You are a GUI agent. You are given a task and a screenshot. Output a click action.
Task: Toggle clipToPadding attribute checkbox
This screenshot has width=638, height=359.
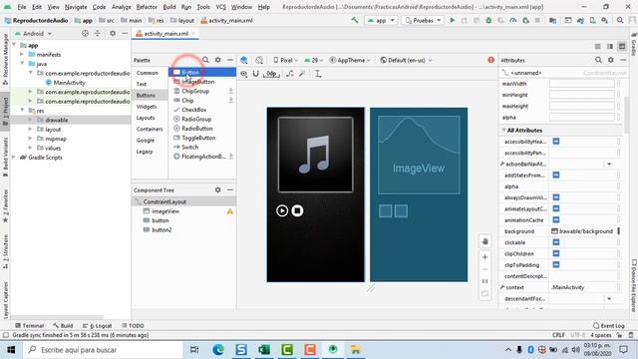coord(556,265)
